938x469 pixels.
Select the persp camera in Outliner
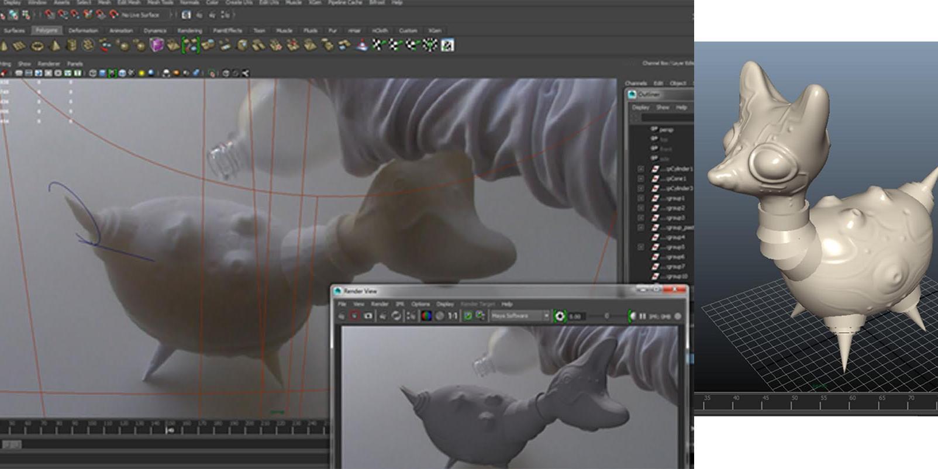(x=667, y=129)
